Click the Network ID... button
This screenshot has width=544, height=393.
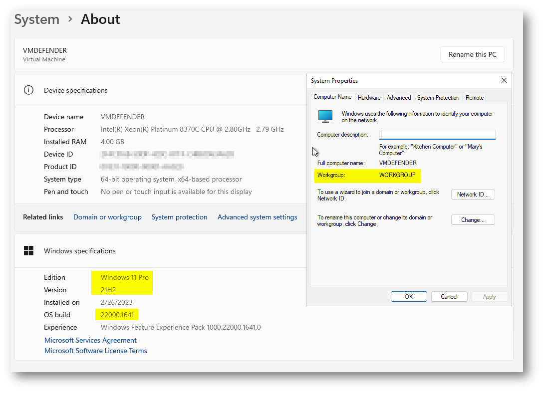(473, 195)
